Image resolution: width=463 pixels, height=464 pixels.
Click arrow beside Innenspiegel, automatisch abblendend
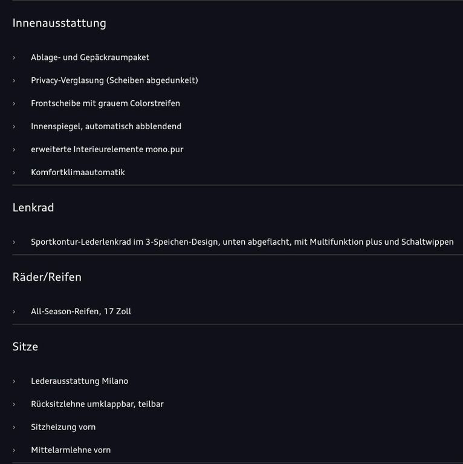tap(14, 127)
